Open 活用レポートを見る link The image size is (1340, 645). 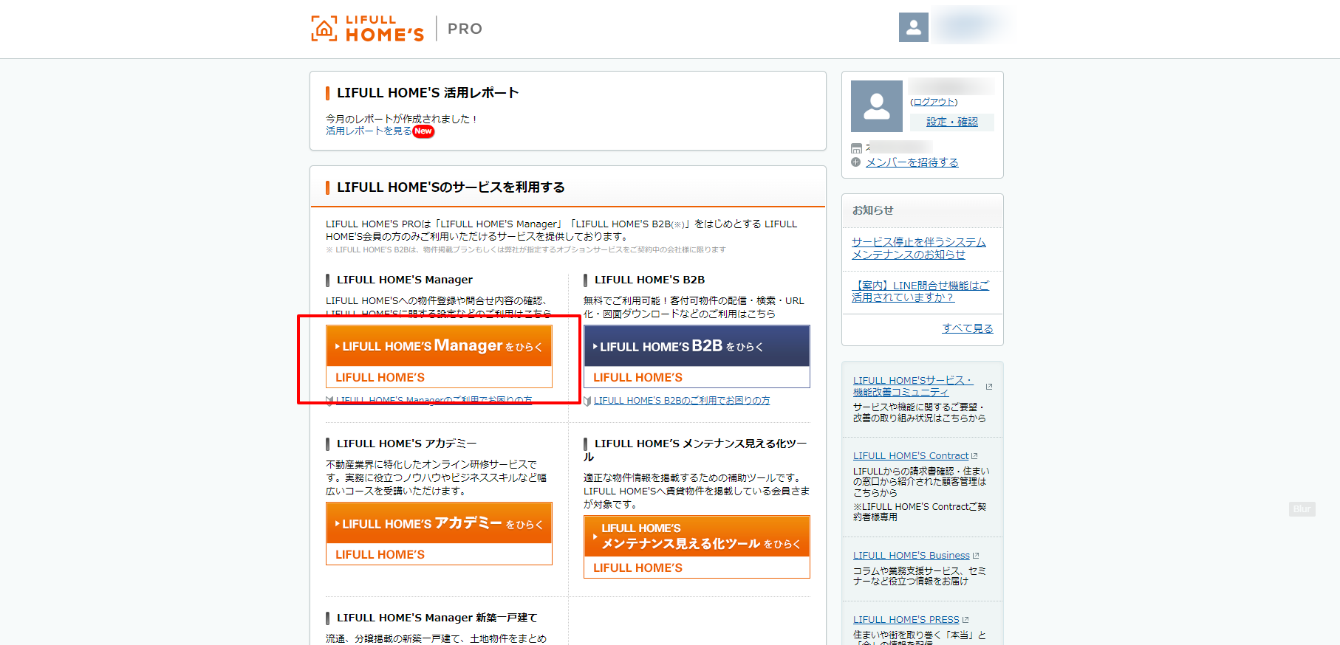pos(369,131)
